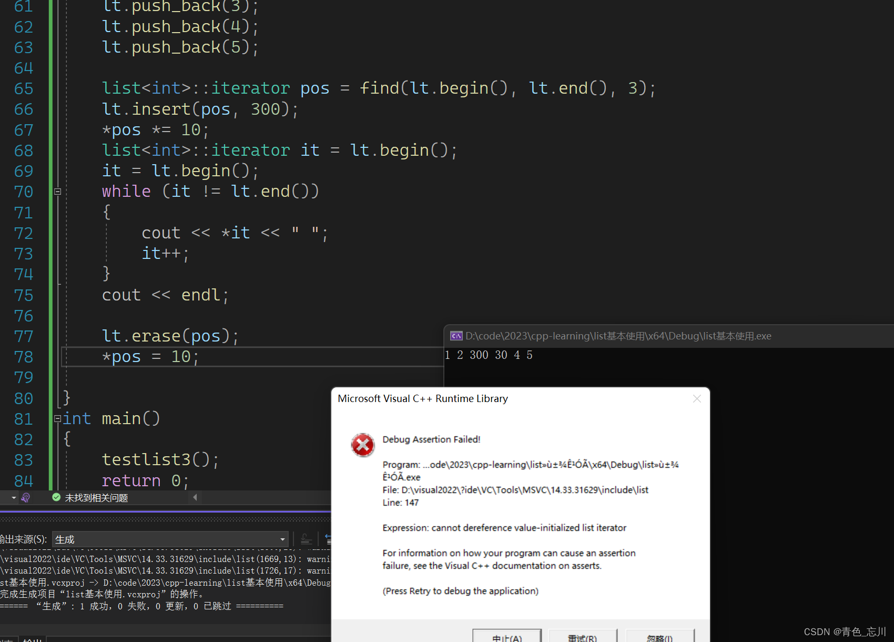Click the console window icon in title bar
Image resolution: width=894 pixels, height=642 pixels.
click(456, 336)
